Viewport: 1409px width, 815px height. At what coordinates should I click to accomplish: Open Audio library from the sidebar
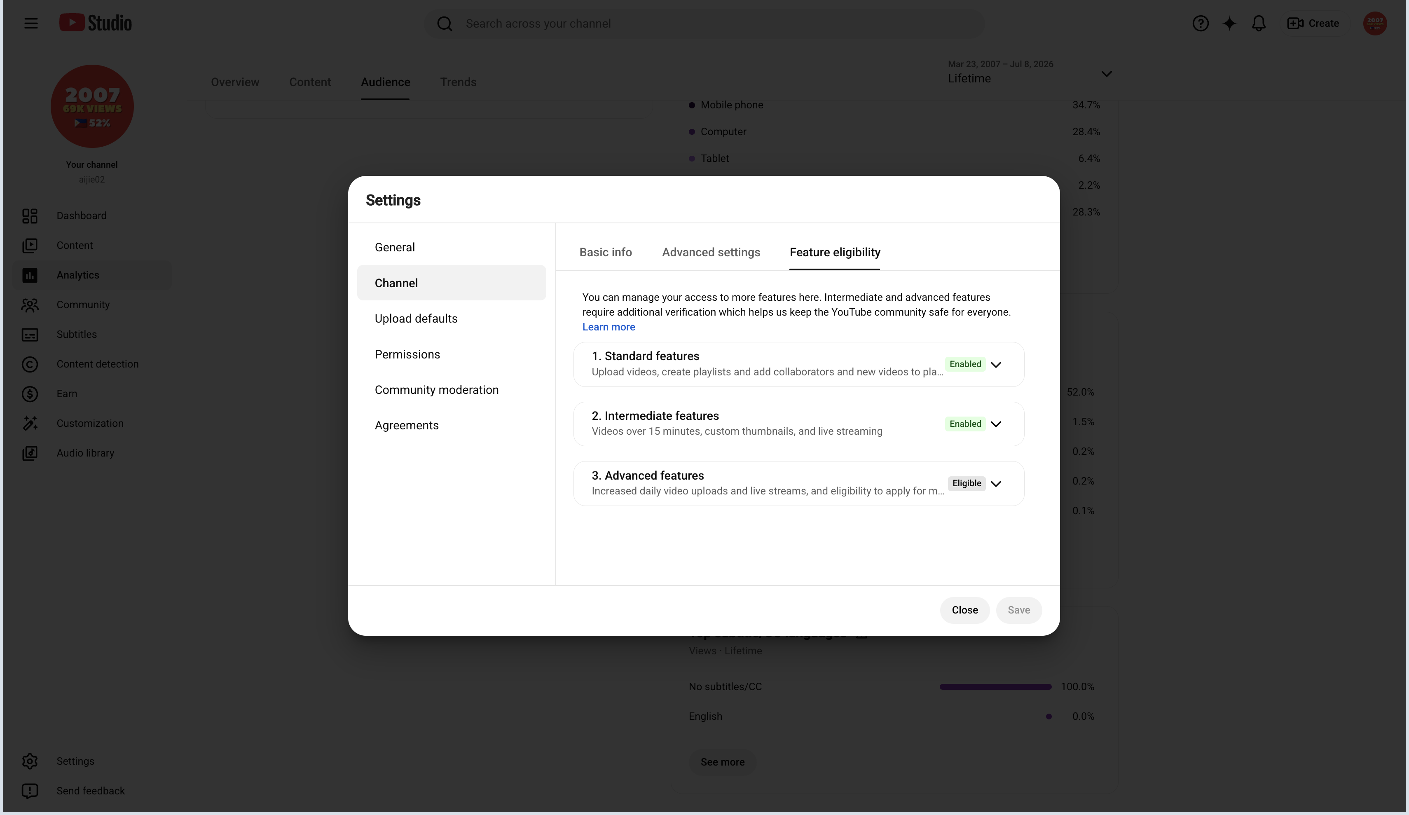[92, 452]
